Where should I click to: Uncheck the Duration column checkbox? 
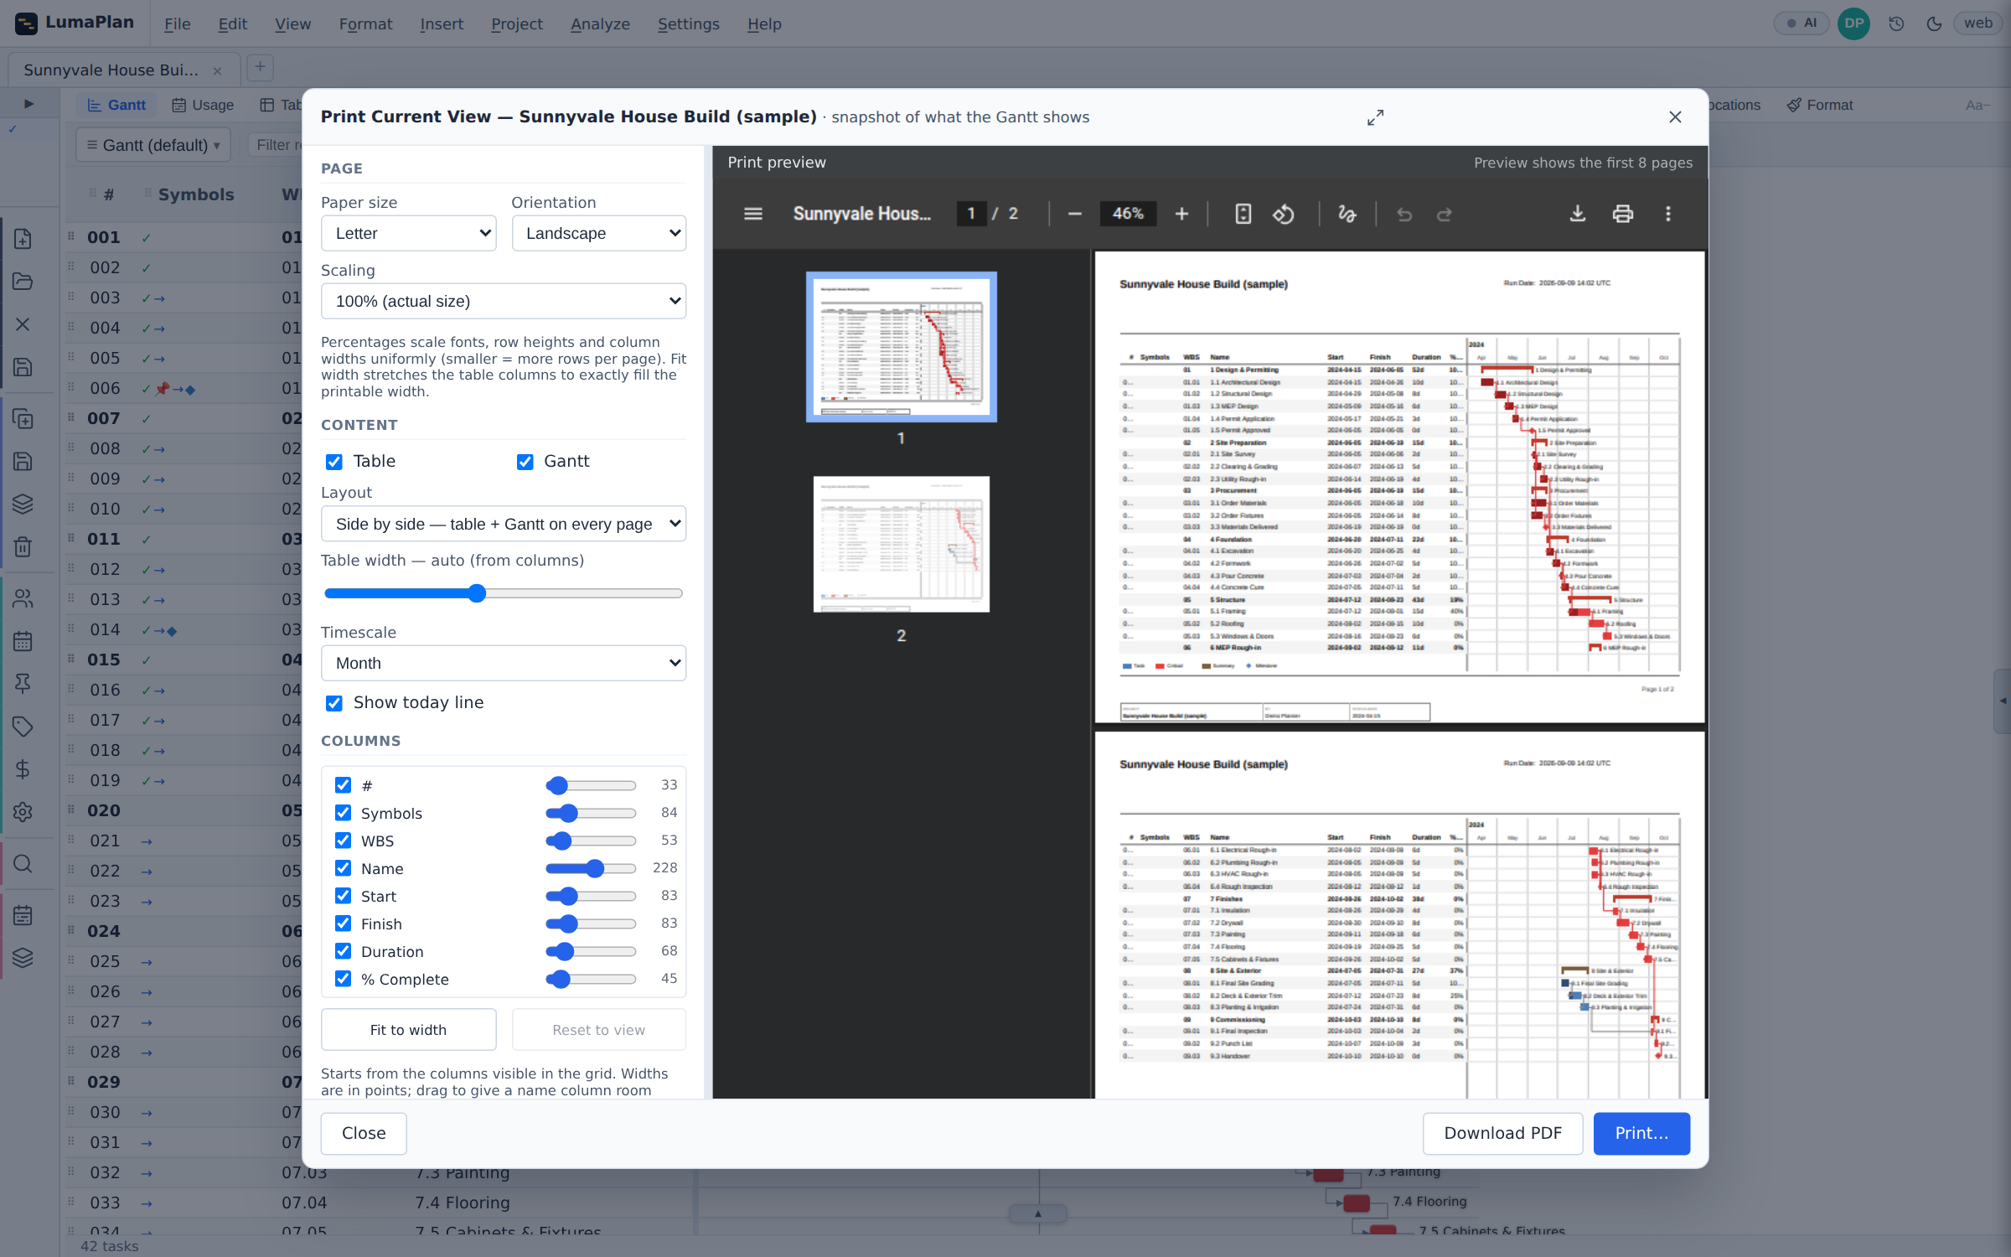[x=343, y=951]
